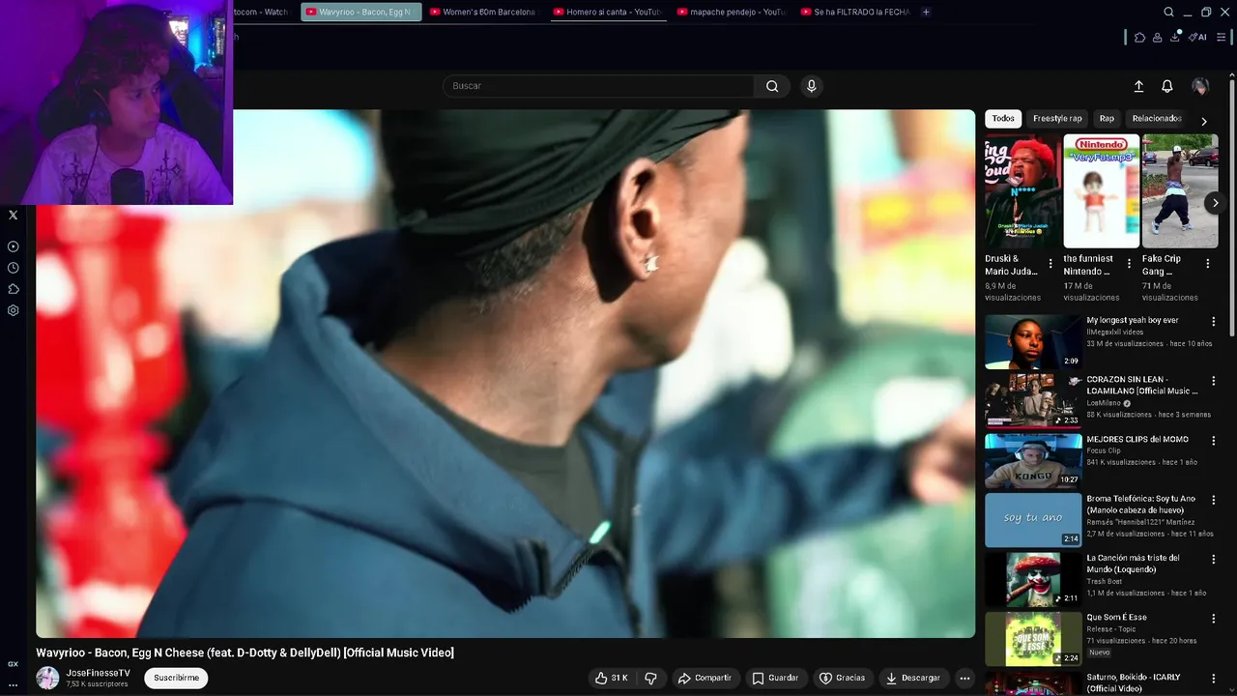
Task: Open 'Druski & Mario Juda' short thumbnail
Action: 1022,191
